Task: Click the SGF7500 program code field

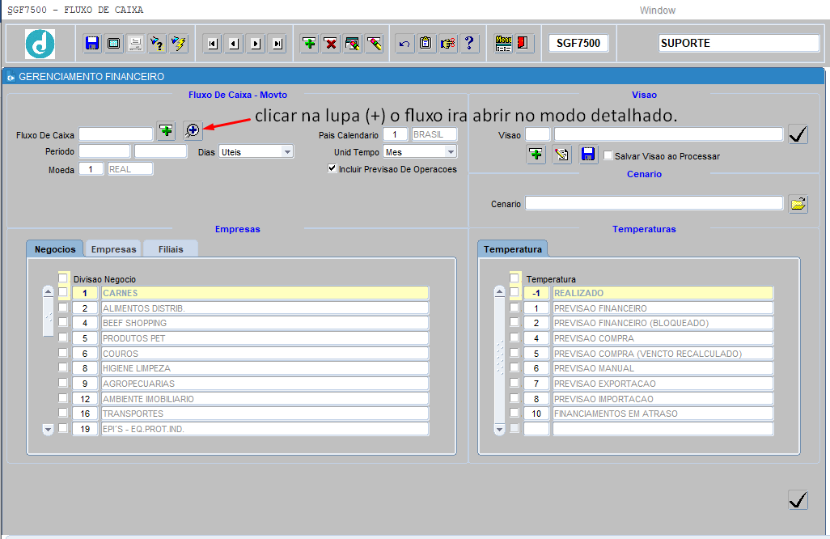Action: pos(578,43)
